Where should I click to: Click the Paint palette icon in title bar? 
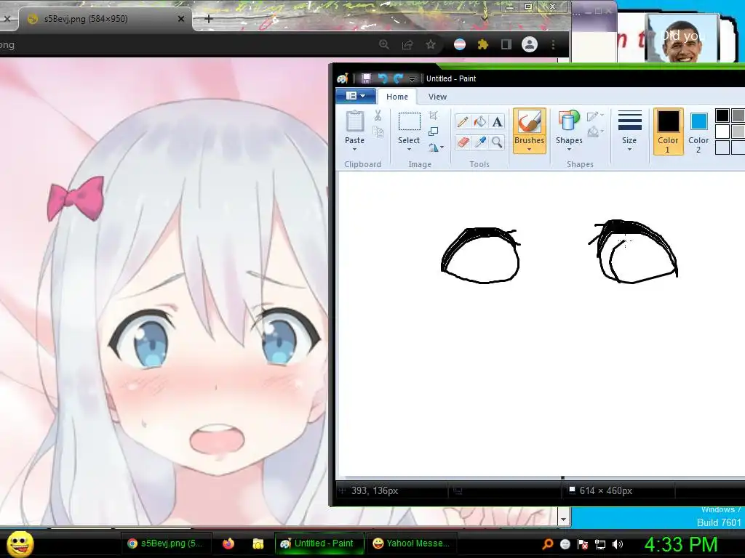[x=343, y=78]
